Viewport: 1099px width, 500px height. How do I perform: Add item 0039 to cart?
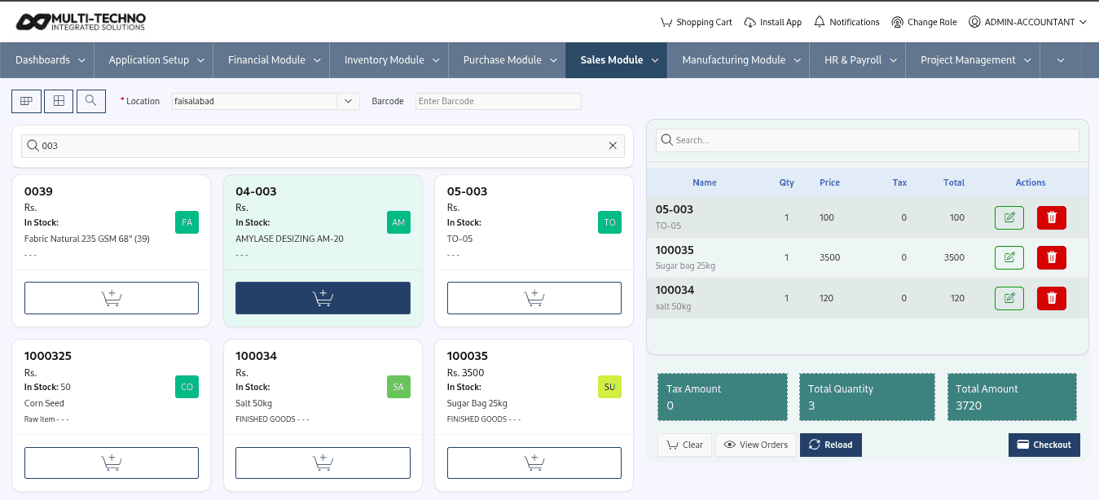tap(112, 298)
